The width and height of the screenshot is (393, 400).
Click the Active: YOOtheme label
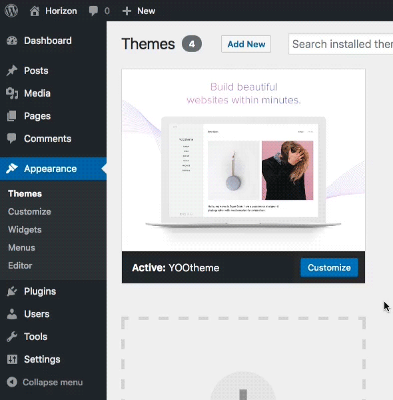point(176,268)
